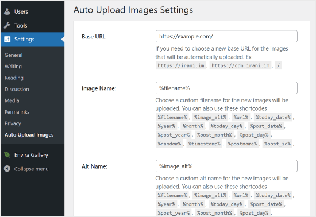
Task: Click the Collapse menu text
Action: pos(31,169)
